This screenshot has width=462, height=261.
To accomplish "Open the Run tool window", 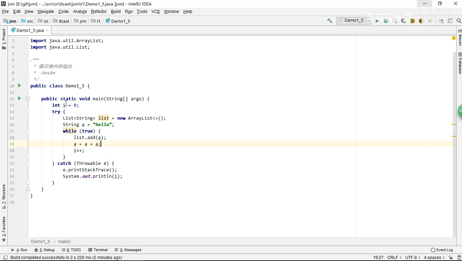I will tap(19, 250).
